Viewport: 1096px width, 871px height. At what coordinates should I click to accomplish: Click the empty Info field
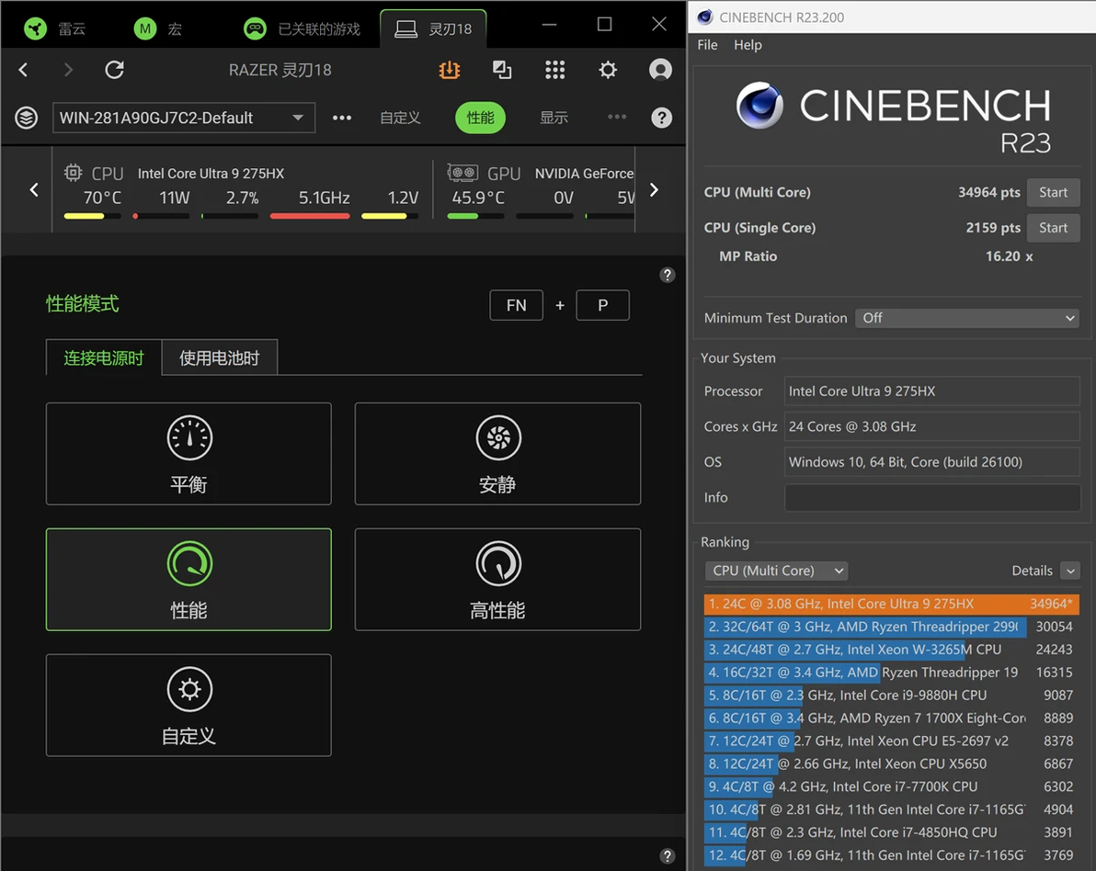tap(931, 497)
